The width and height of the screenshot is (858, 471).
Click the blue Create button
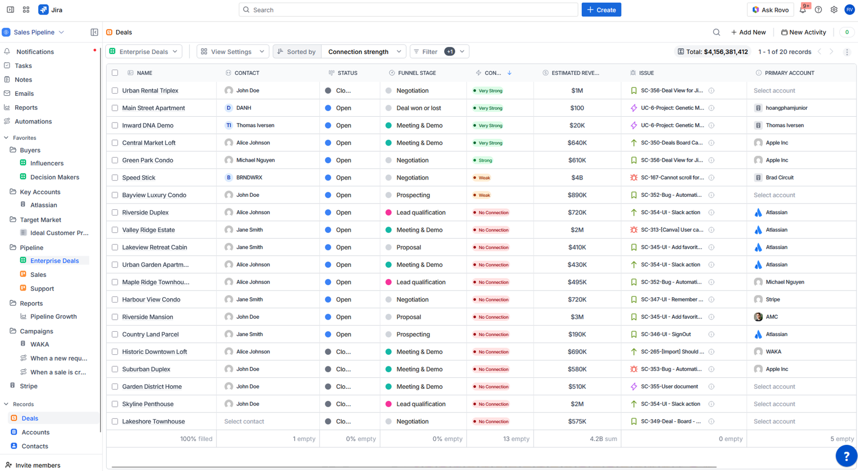pyautogui.click(x=601, y=10)
